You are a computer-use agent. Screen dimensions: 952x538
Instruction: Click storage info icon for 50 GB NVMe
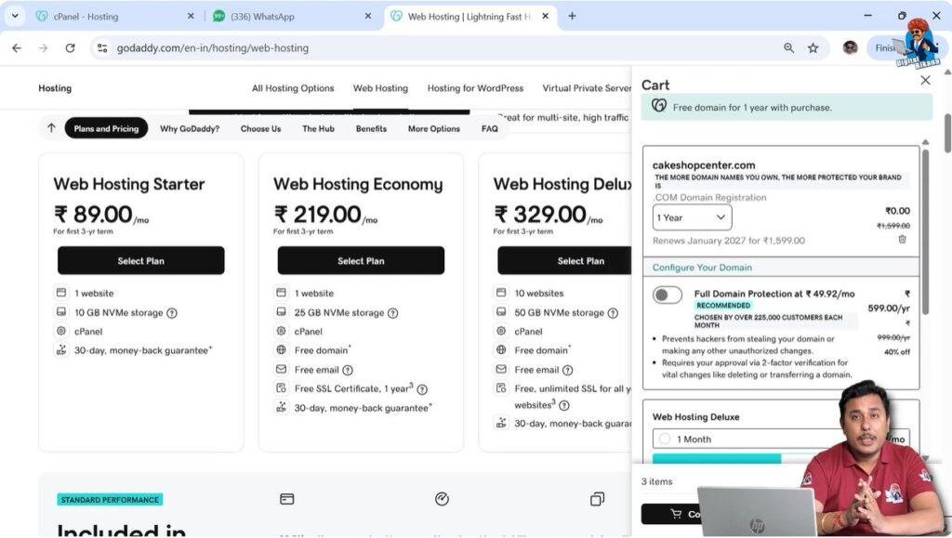click(x=614, y=313)
